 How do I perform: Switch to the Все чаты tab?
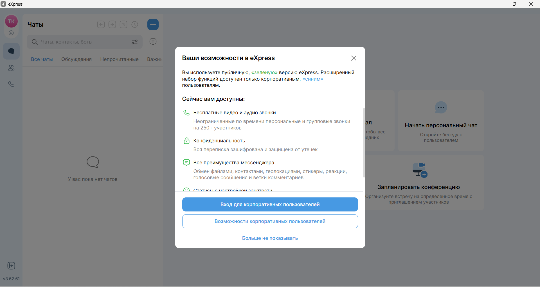(42, 59)
